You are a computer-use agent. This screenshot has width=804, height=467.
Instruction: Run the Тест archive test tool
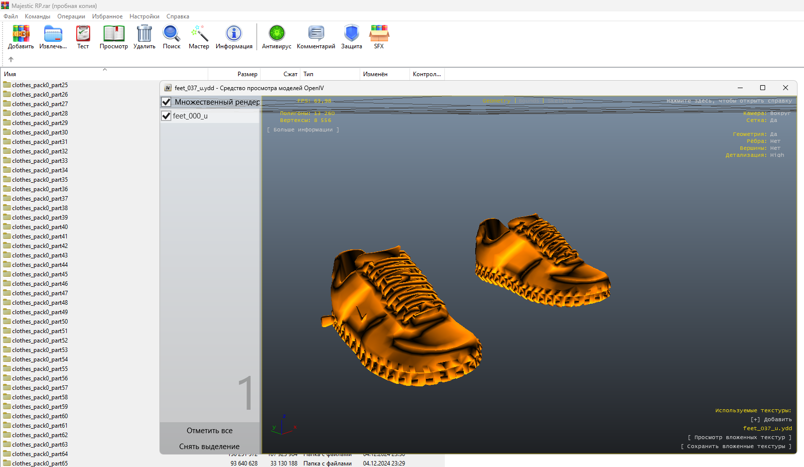pos(83,33)
